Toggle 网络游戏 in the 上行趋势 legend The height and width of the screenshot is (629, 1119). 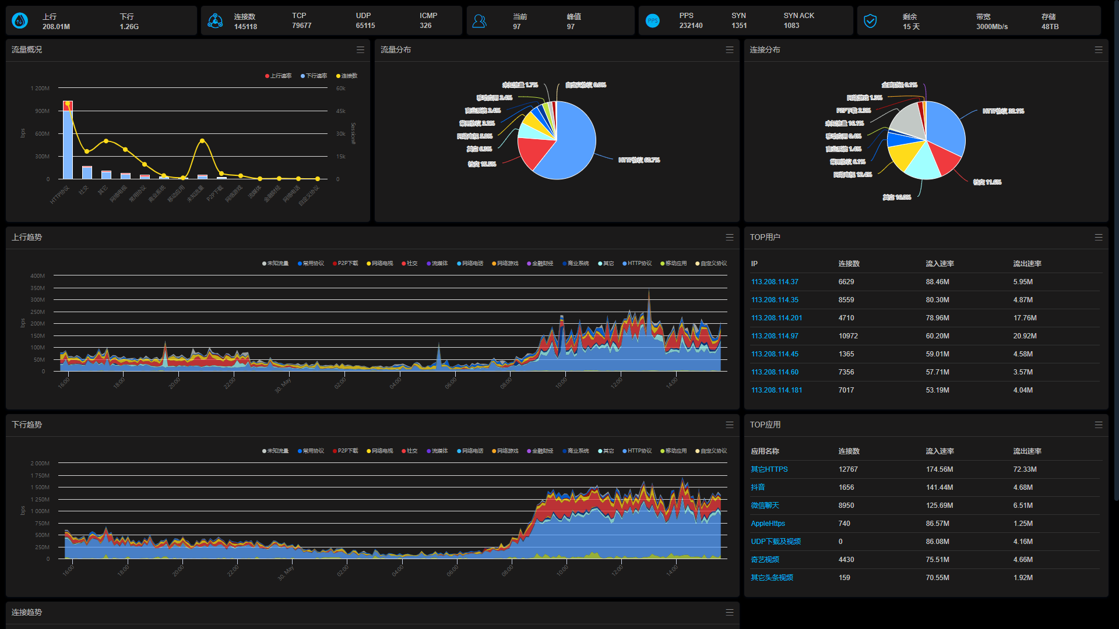pos(505,264)
